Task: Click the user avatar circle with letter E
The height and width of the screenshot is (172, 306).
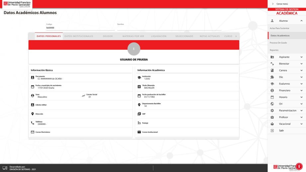Action: click(x=134, y=49)
